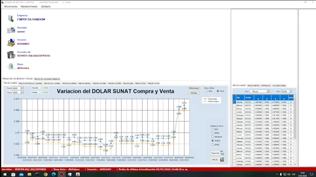
Task: Select the Años radio button
Action: [218, 91]
